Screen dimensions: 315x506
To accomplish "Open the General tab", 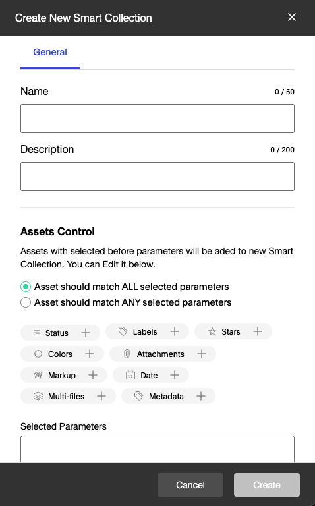I will point(50,52).
